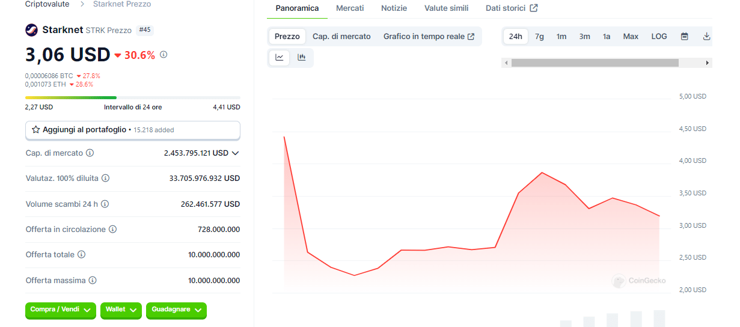Click info icon next to Volume scambi 24 h
The image size is (740, 327).
105,204
